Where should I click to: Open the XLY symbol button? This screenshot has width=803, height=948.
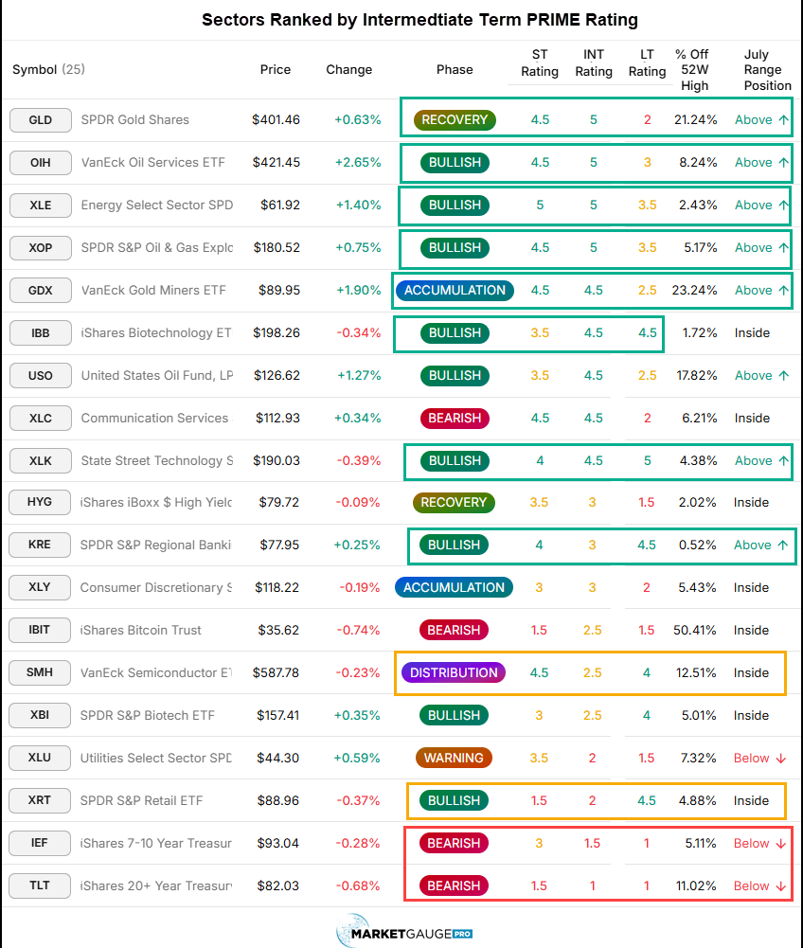pos(40,587)
